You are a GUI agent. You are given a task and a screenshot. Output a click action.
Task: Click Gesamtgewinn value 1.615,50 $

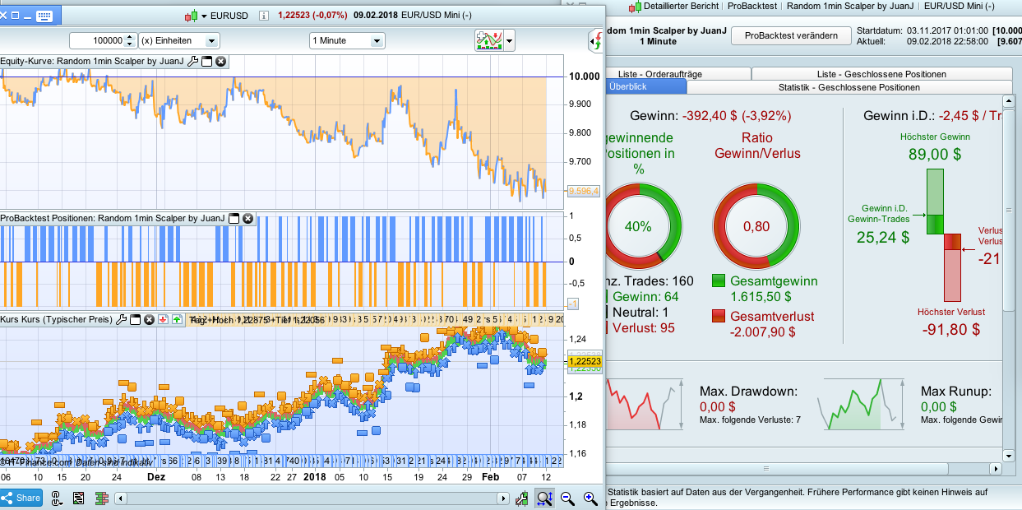[761, 297]
